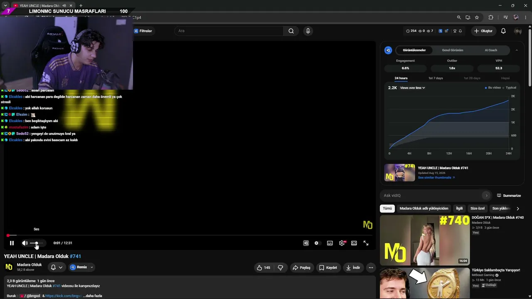
Task: Open 'Türkiye Saklambaçta Yarışıyor!' video title
Action: [x=496, y=270]
